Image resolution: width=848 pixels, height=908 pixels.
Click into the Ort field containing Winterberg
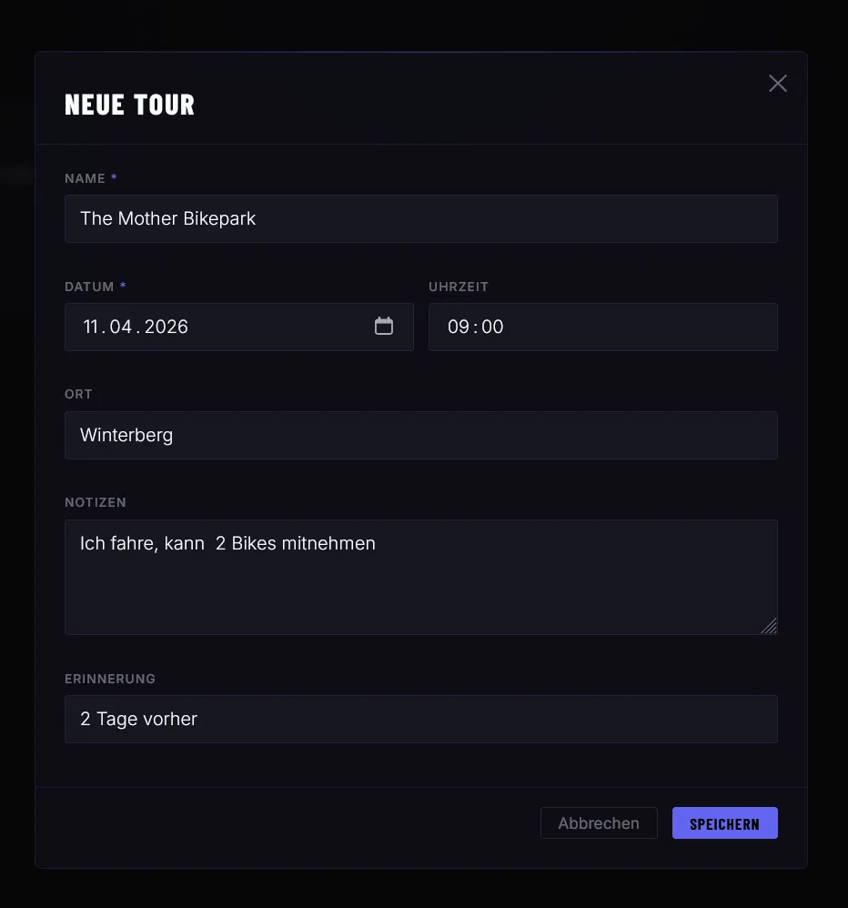coord(420,435)
